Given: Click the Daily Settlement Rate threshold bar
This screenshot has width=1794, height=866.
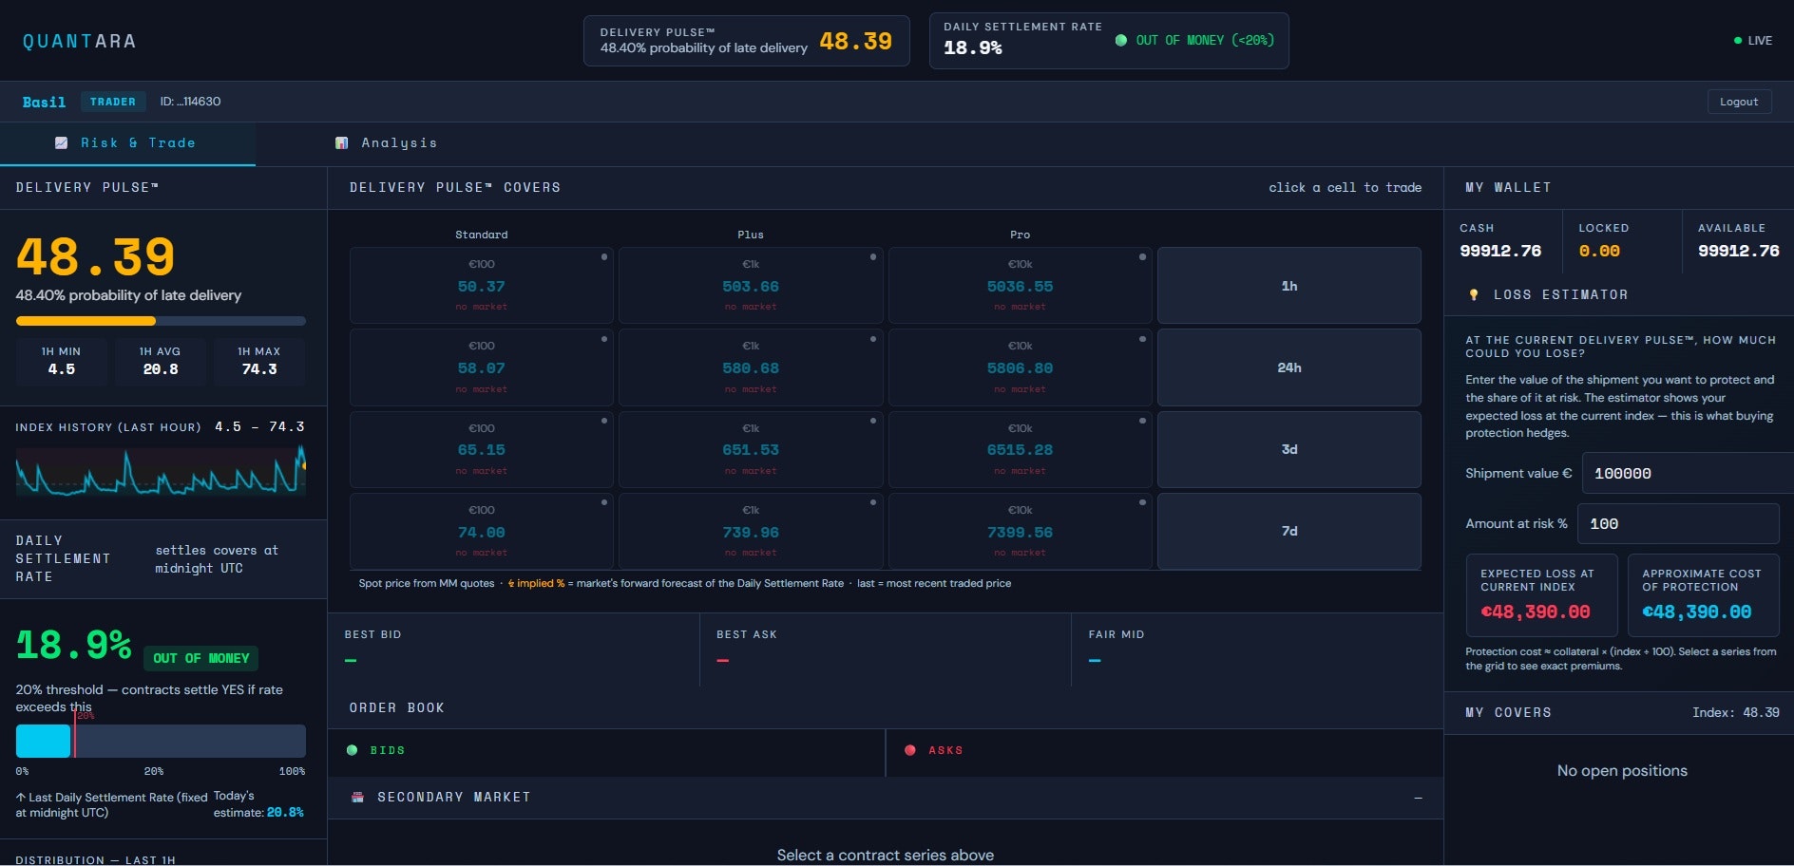Looking at the screenshot, I should pos(161,741).
